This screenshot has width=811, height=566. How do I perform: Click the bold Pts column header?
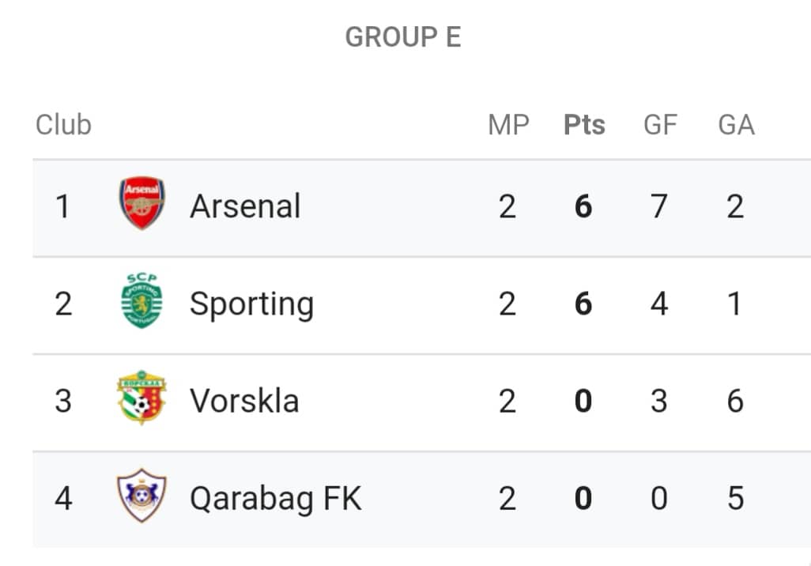(584, 125)
